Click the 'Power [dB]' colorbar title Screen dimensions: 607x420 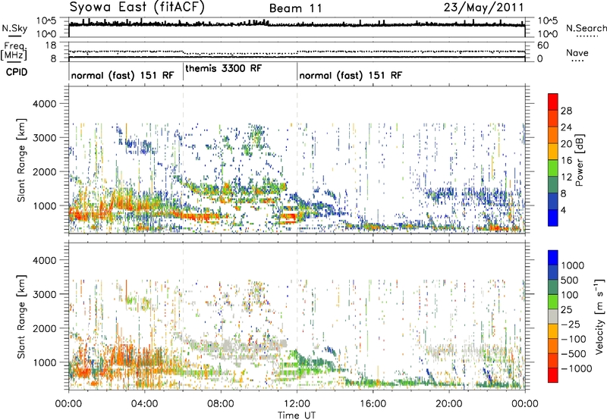coord(580,160)
